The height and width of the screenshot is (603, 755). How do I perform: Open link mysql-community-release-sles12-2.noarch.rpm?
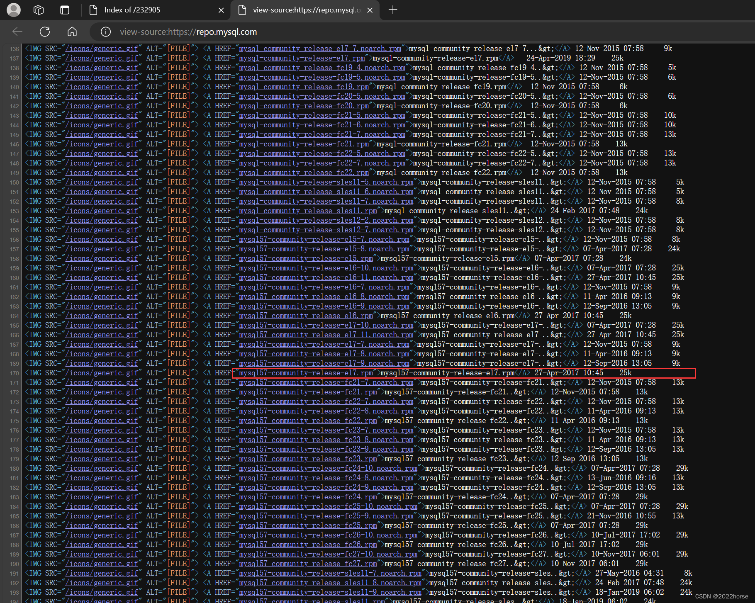tap(326, 220)
